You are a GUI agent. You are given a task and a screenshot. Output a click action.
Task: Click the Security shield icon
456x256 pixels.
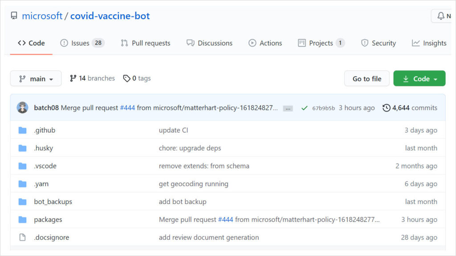(x=364, y=43)
